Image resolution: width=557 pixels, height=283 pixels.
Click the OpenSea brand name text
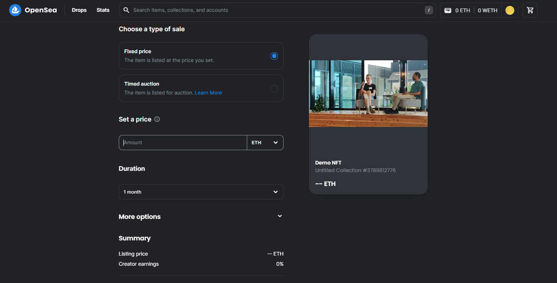pyautogui.click(x=41, y=10)
